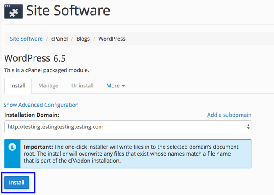
Task: Show Advanced Configuration options
Action: [x=41, y=105]
